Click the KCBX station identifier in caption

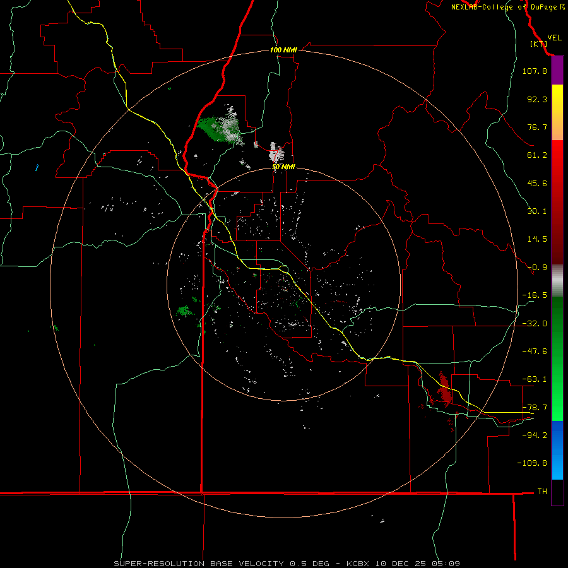(359, 564)
